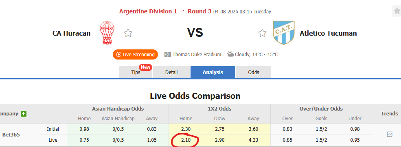
Task: Click the Round 3 link
Action: click(199, 11)
